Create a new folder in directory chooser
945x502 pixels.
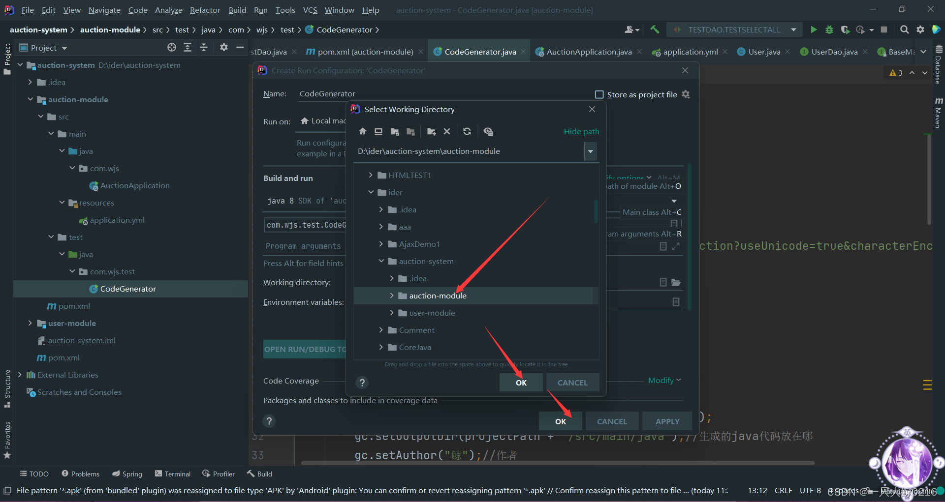coord(431,131)
